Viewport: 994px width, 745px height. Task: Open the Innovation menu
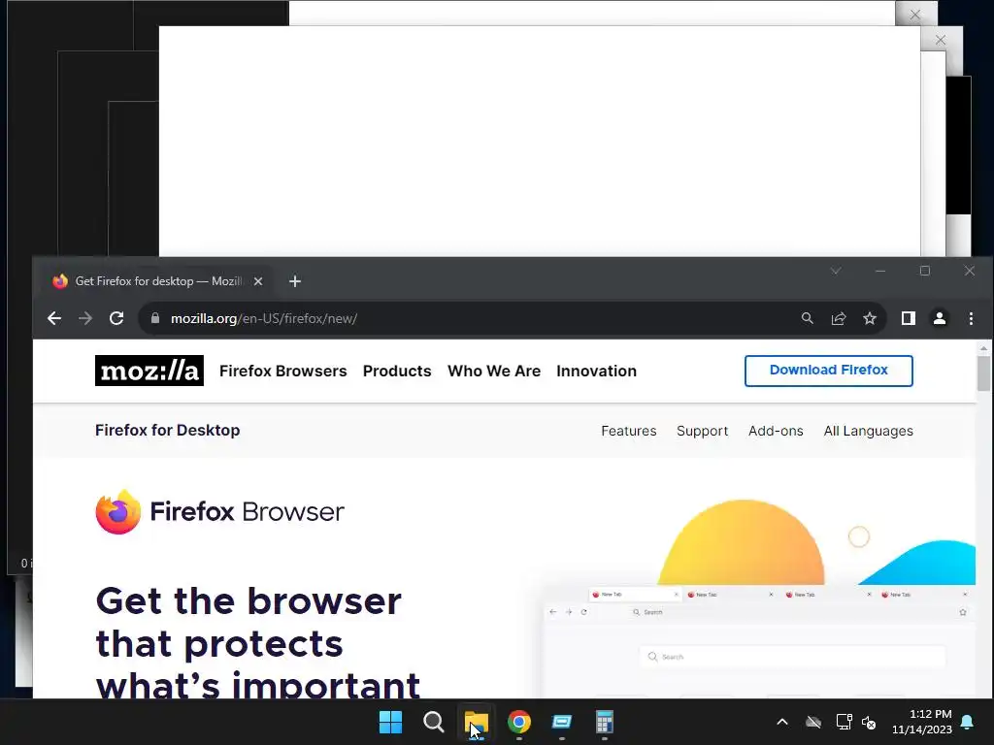point(597,371)
